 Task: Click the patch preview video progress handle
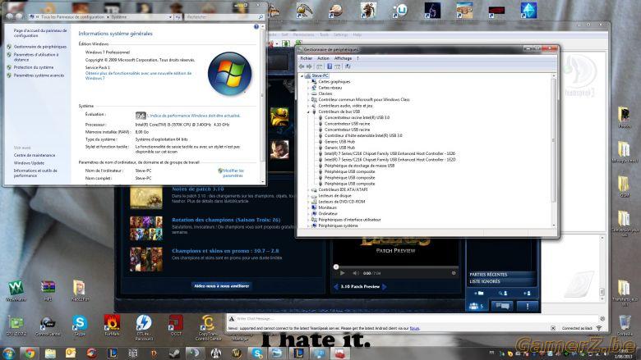pos(336,267)
